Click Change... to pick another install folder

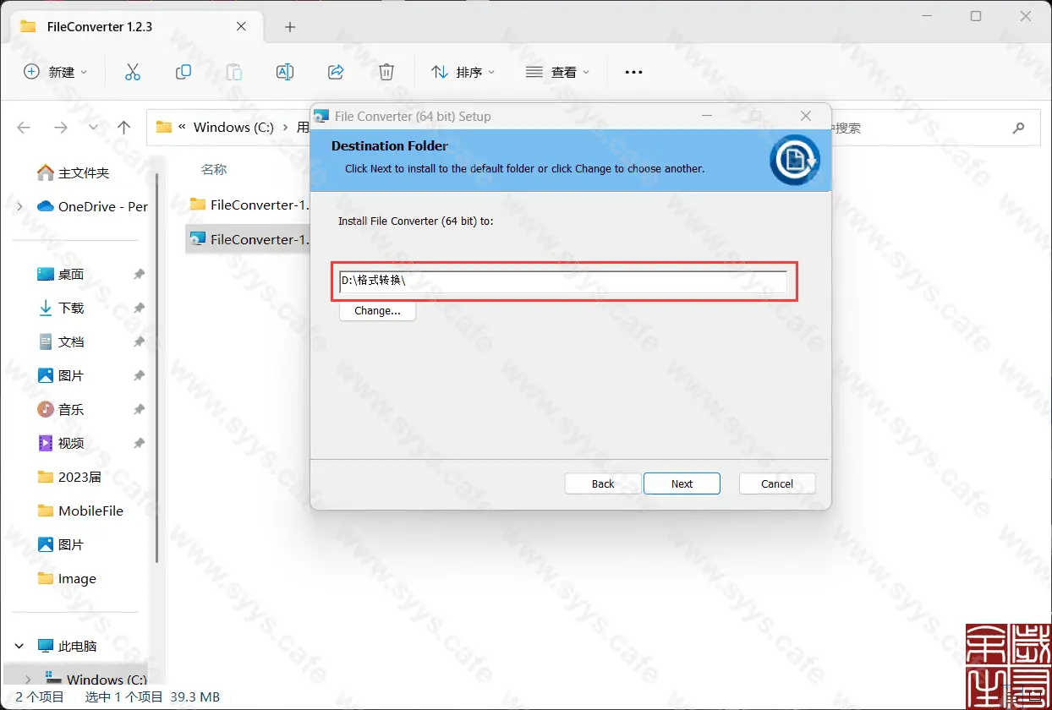pos(376,311)
